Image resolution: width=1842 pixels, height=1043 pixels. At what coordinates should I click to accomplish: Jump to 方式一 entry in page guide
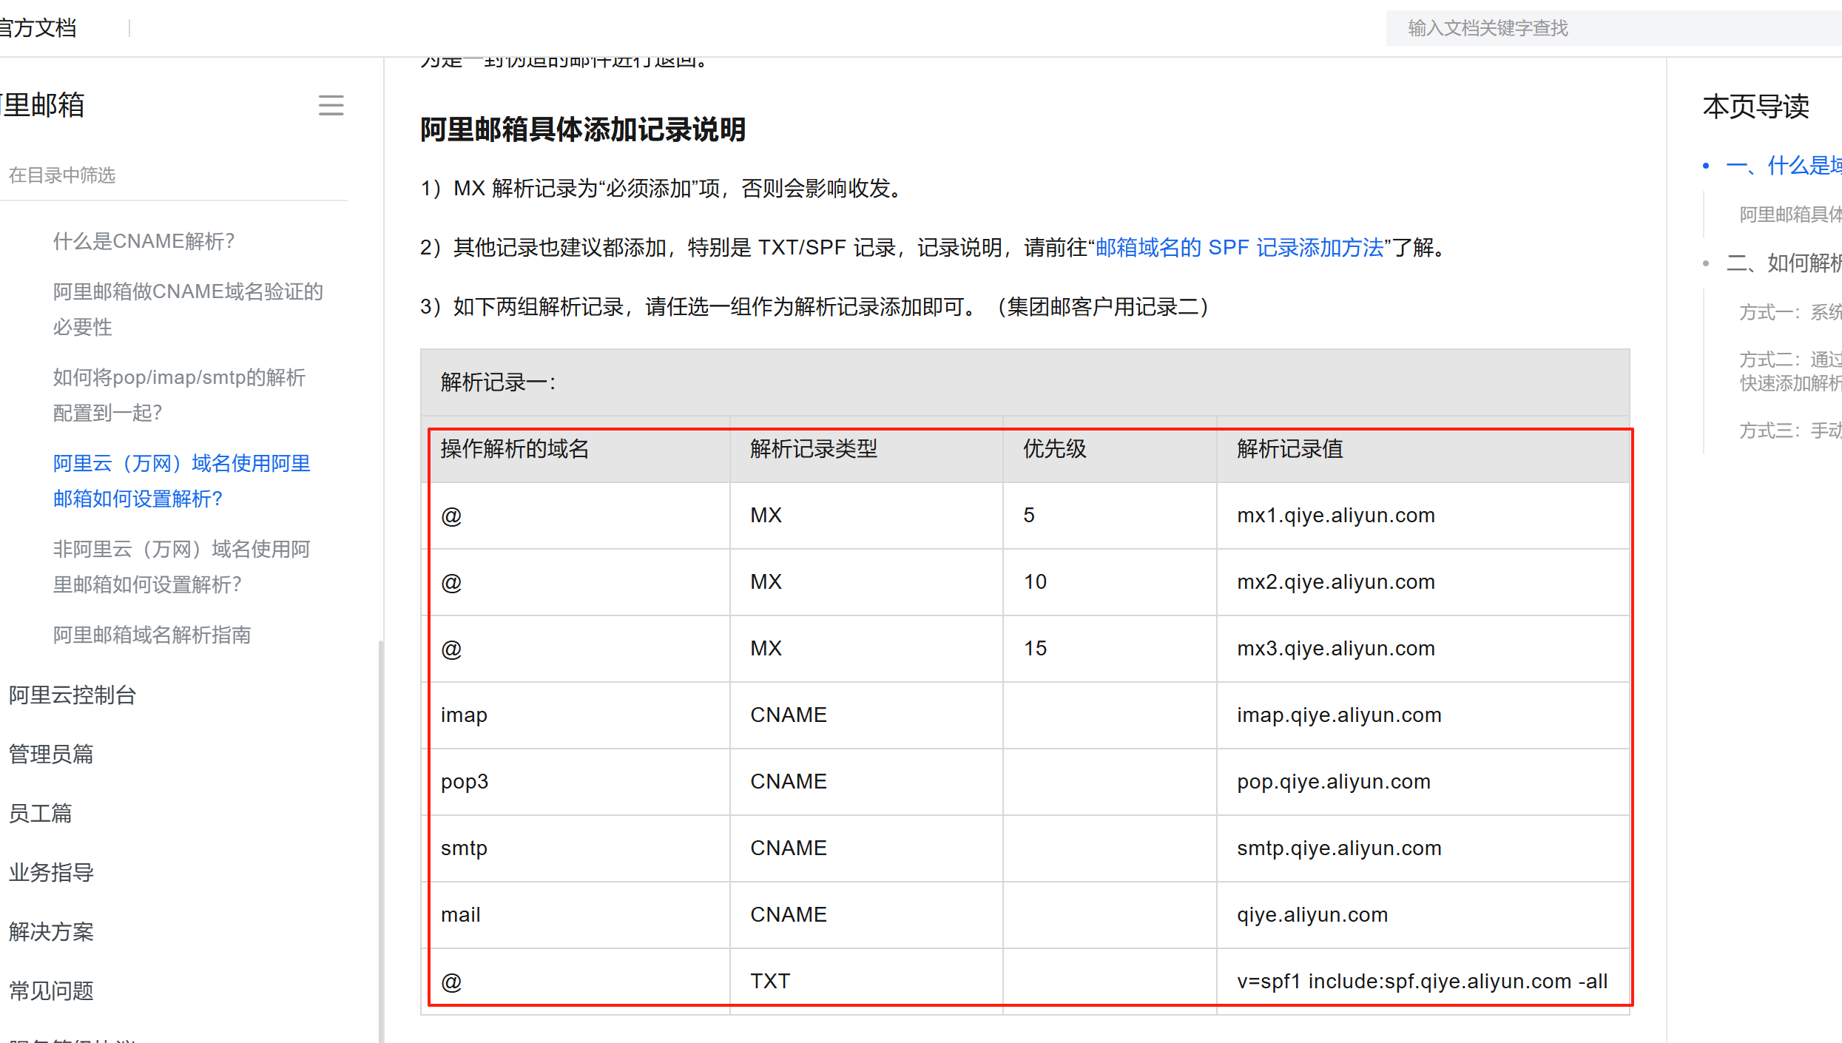click(x=1790, y=312)
